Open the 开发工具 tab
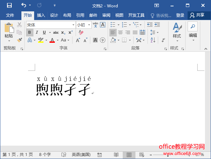This screenshot has width=211, height=159. pos(136,15)
